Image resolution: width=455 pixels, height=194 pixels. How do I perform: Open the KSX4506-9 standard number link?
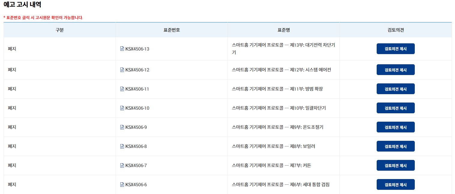pyautogui.click(x=136, y=127)
